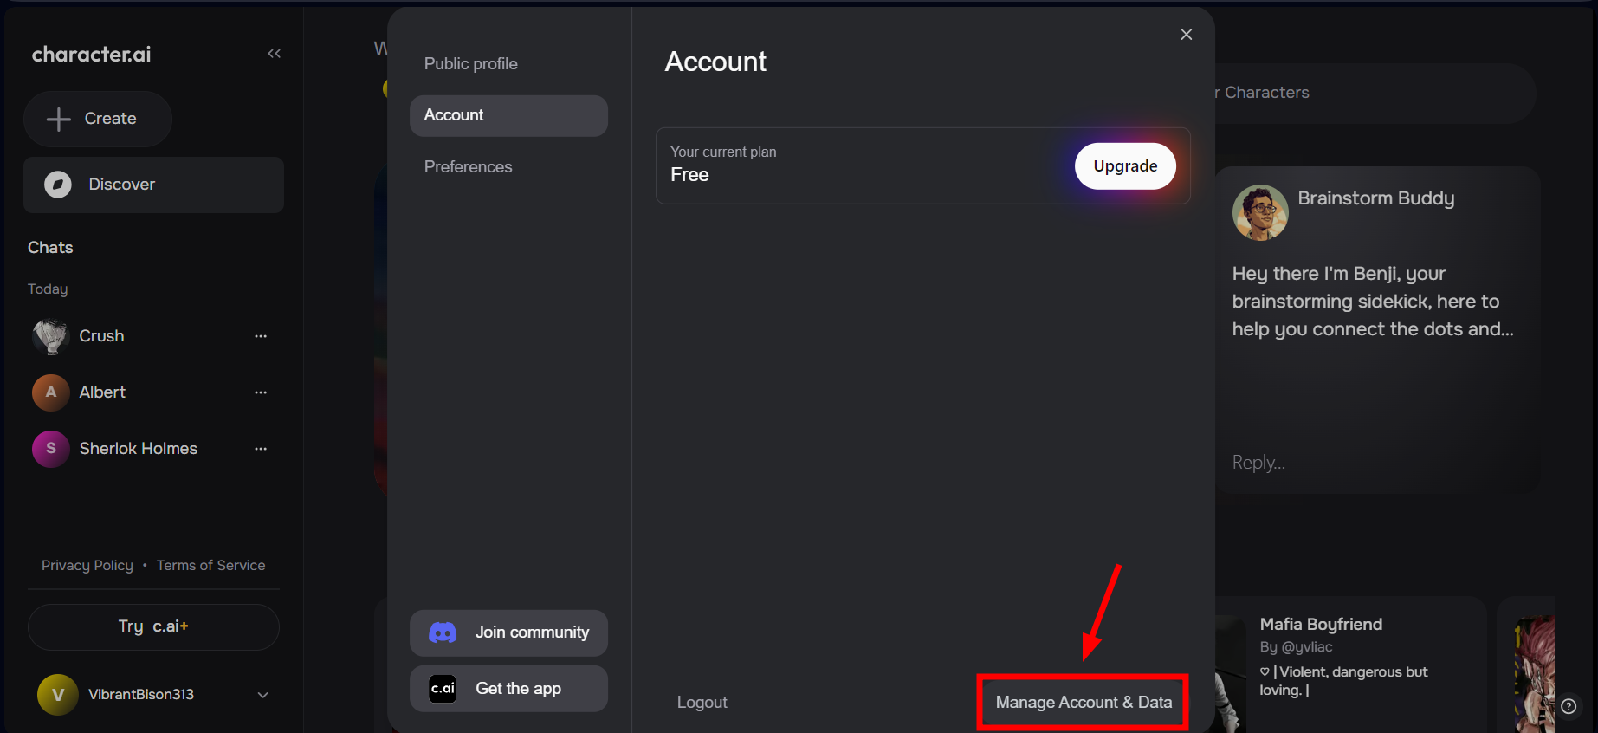Click the Brainstorm Buddy title
1598x733 pixels.
click(1376, 198)
